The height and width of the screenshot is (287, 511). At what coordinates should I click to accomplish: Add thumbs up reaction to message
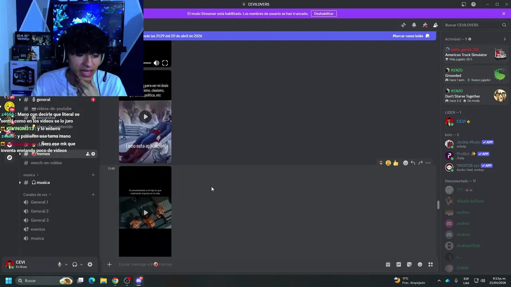click(396, 163)
